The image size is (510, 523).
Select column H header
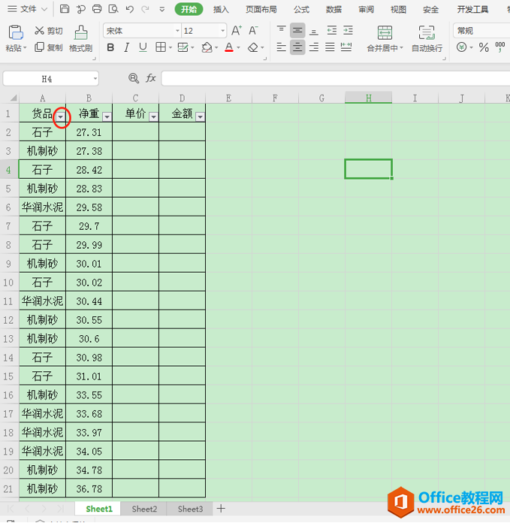(x=368, y=98)
